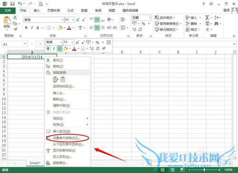Collapse the ribbon using the caret arrow
This screenshot has width=238, height=173.
tap(234, 36)
